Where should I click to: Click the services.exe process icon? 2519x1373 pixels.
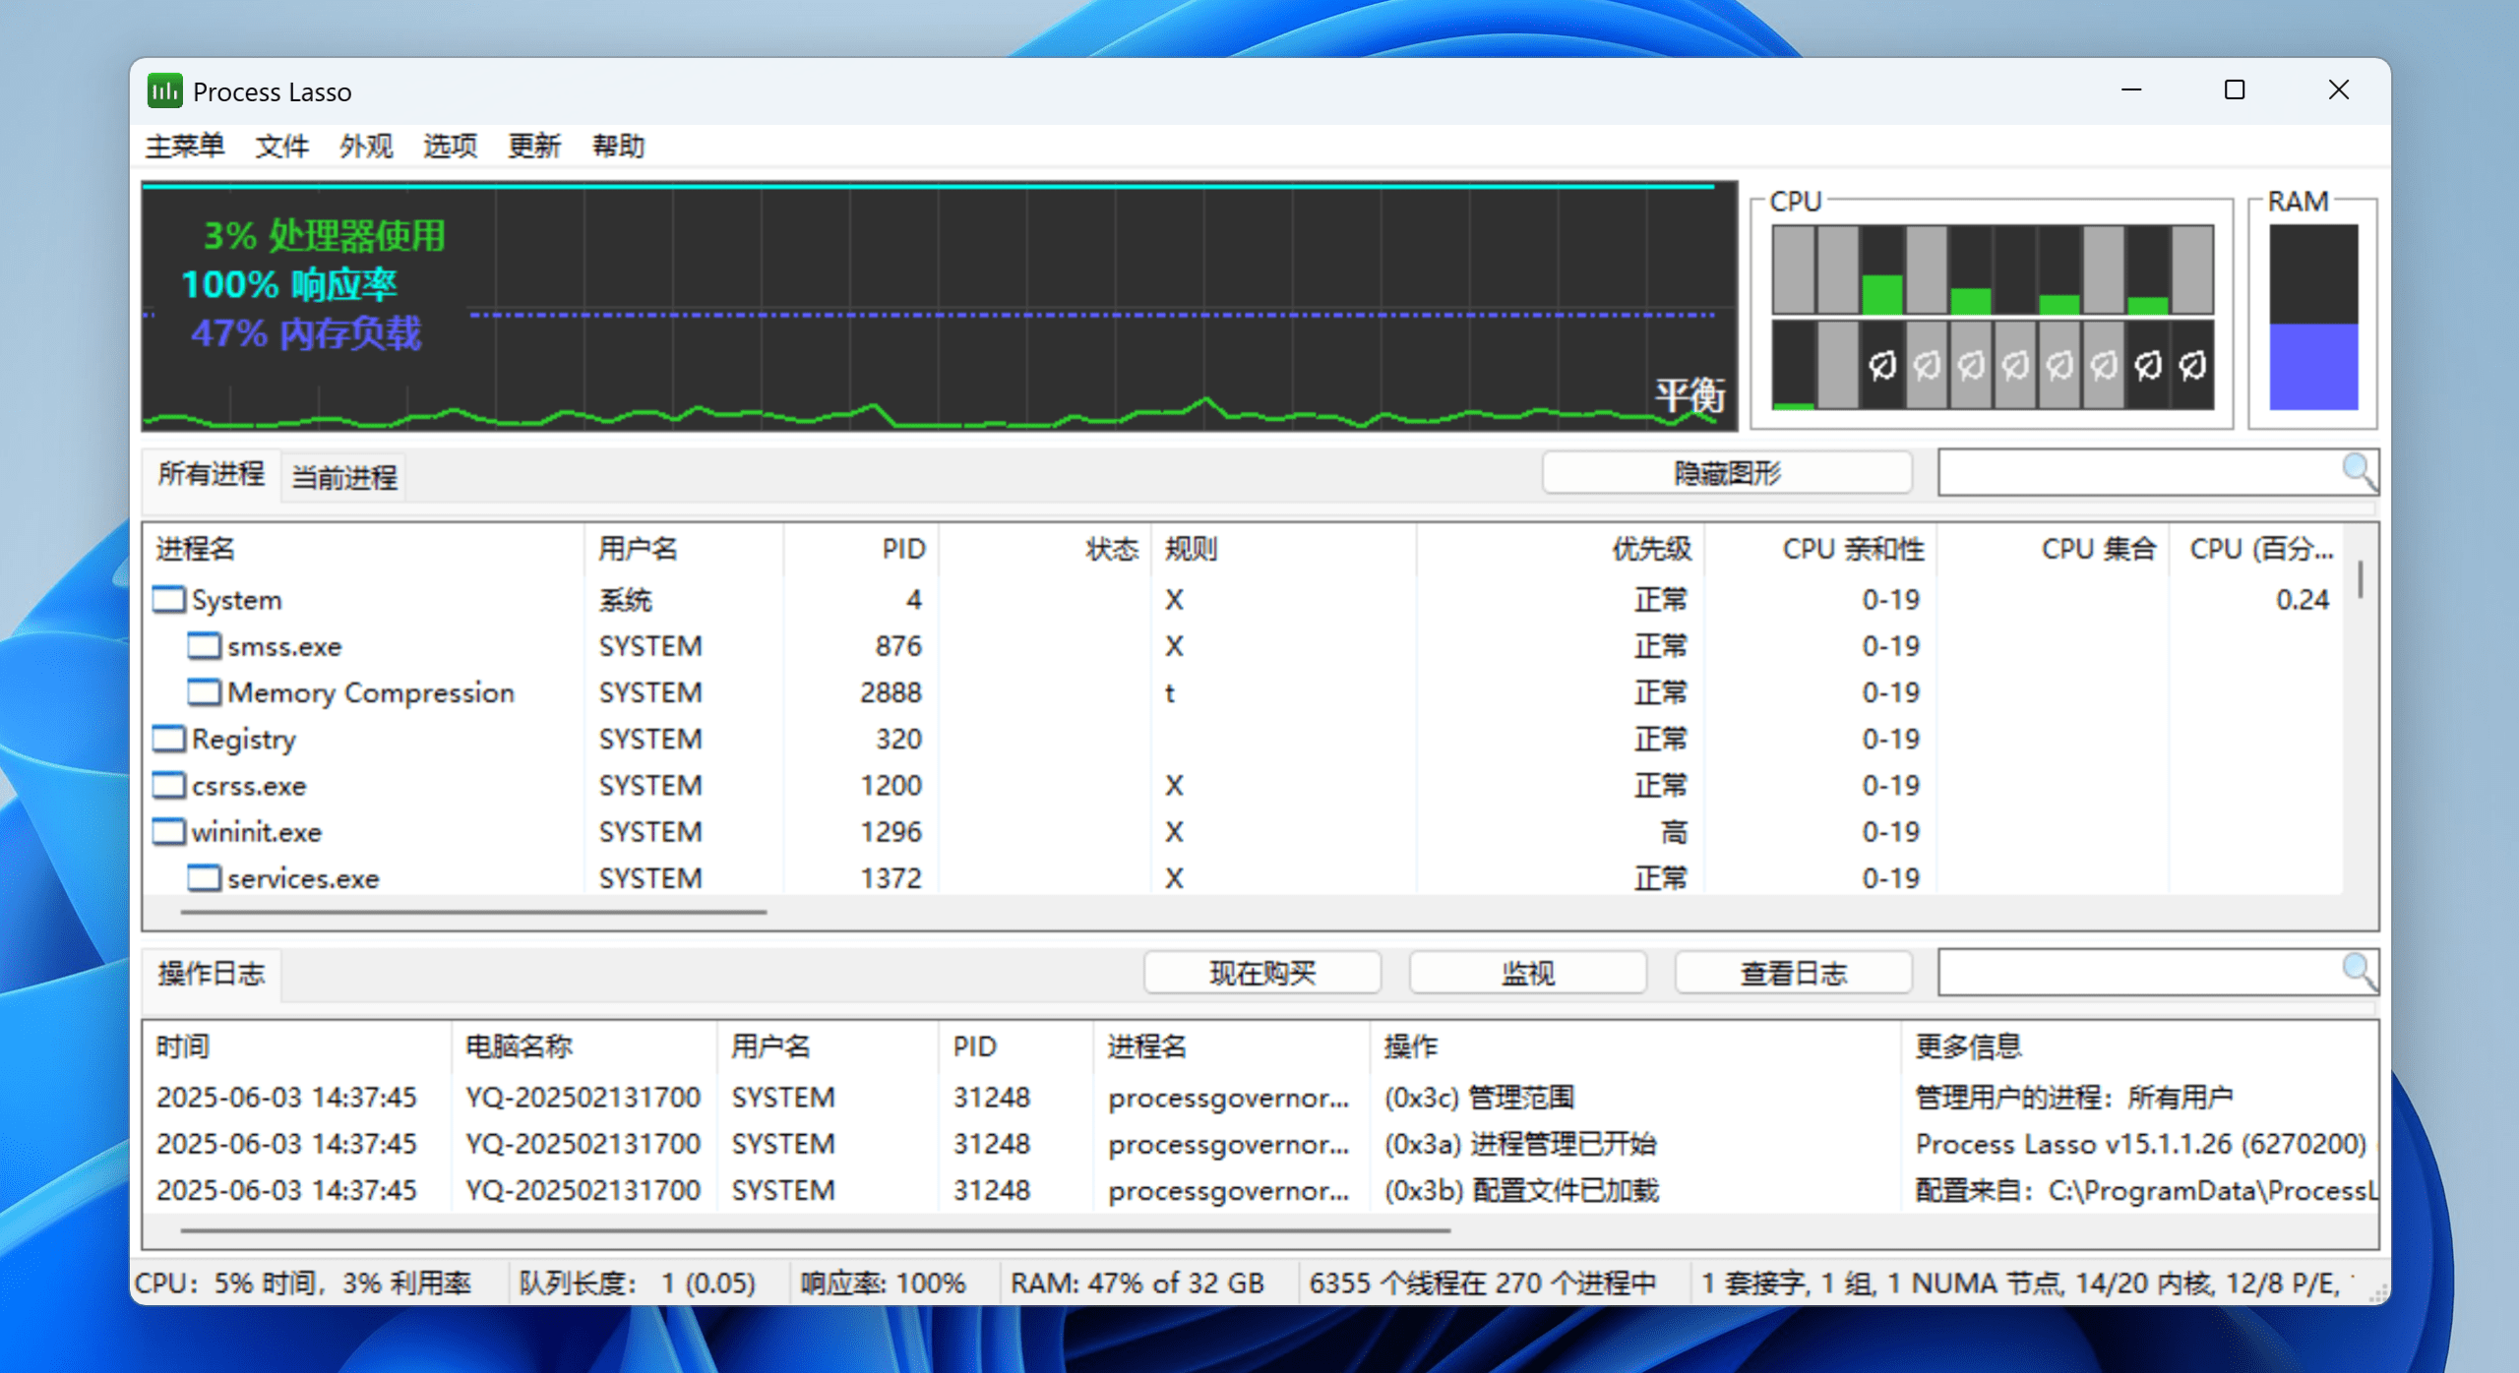(x=205, y=877)
